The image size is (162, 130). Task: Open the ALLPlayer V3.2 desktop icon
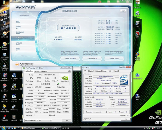pyautogui.click(x=14, y=77)
